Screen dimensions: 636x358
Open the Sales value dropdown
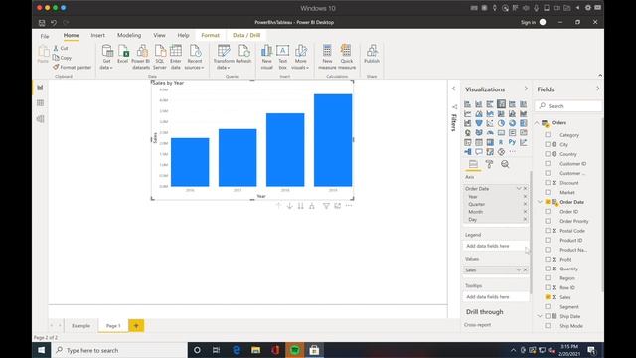click(519, 269)
